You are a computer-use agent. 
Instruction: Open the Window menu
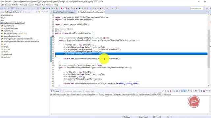click(49, 5)
